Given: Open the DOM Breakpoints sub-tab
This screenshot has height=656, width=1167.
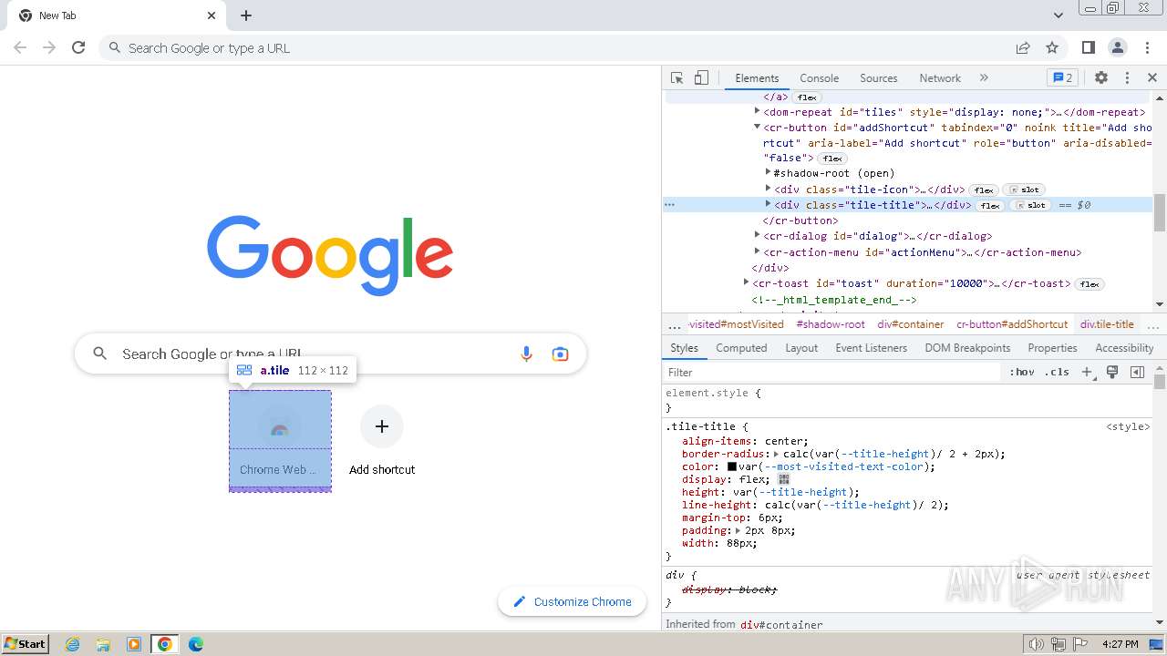Looking at the screenshot, I should [967, 348].
